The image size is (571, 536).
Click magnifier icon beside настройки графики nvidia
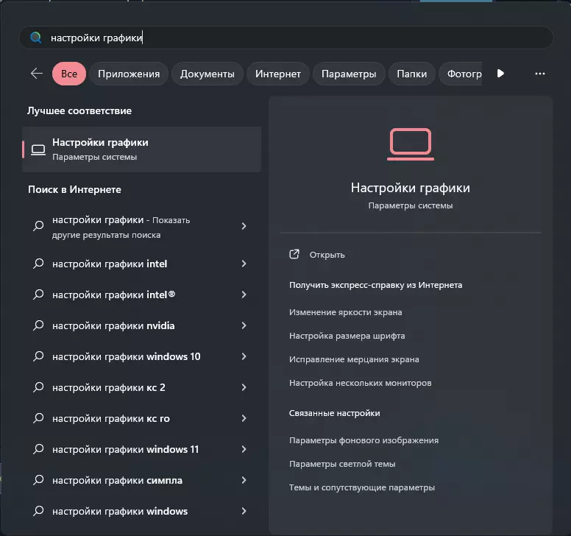pos(38,325)
